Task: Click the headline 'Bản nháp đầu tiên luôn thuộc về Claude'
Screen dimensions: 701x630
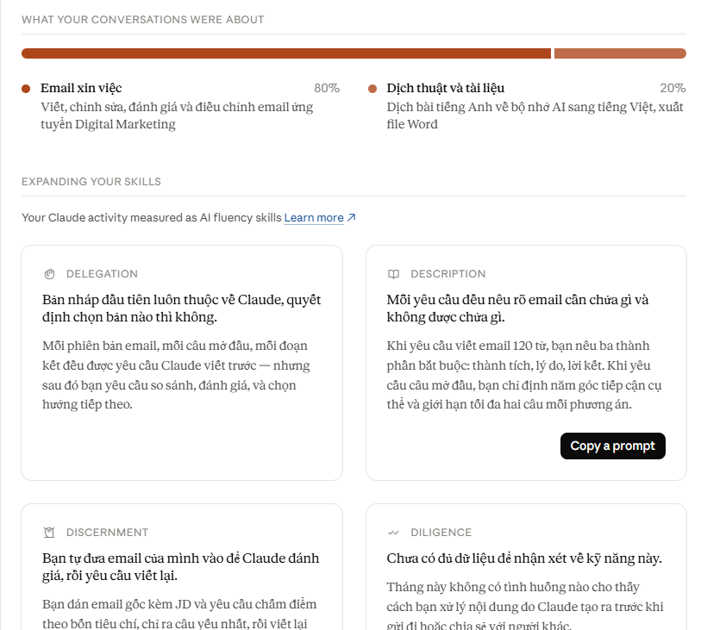Action: click(182, 309)
